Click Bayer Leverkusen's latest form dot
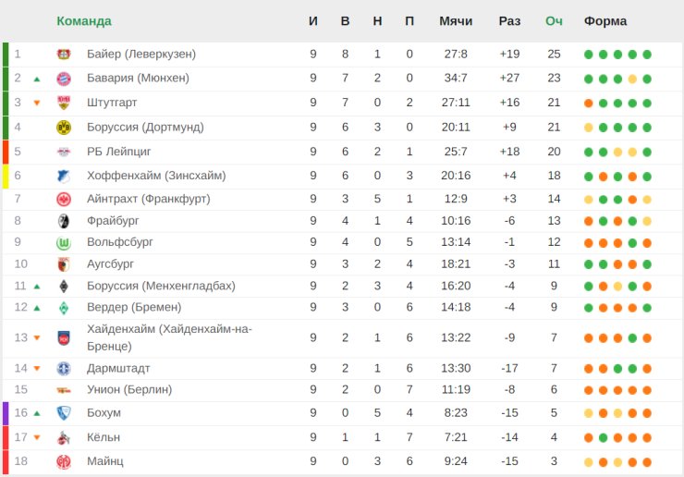684x477 pixels. click(x=647, y=55)
